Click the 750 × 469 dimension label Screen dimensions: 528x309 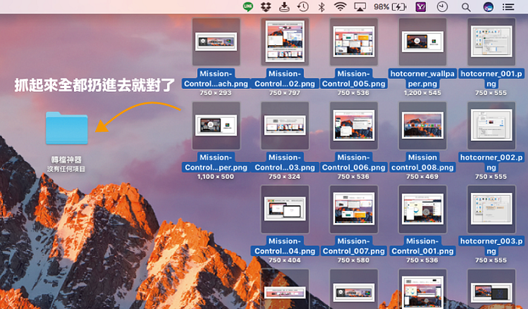422,176
